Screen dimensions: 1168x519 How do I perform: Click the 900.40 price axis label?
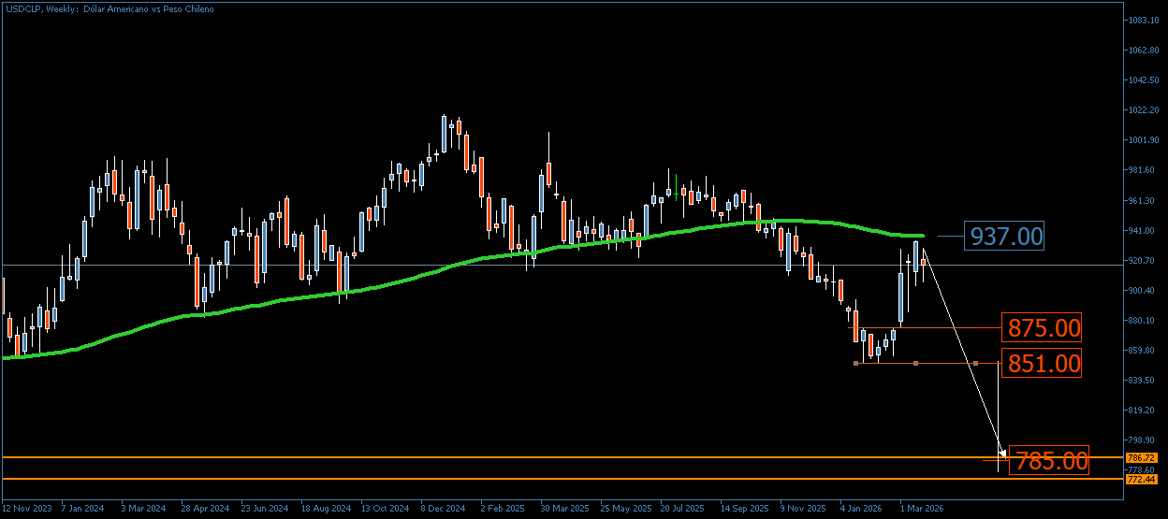pyautogui.click(x=1140, y=291)
